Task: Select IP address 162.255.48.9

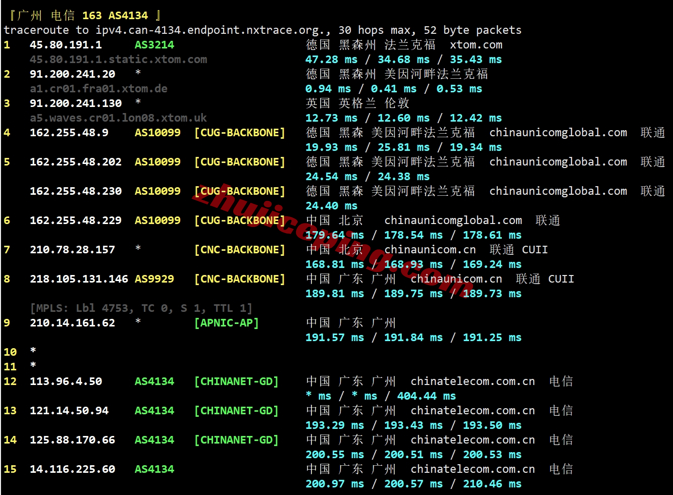Action: click(69, 133)
